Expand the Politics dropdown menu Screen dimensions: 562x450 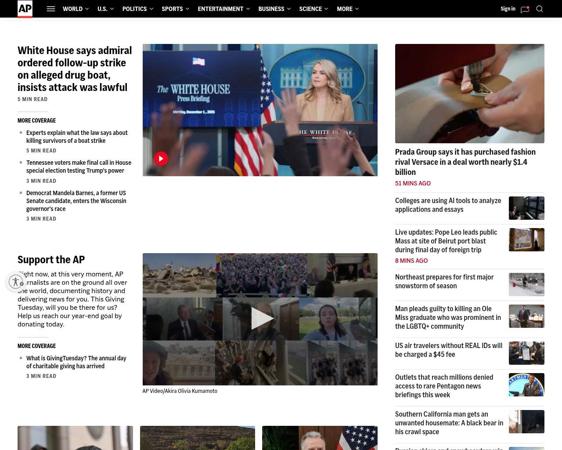[x=137, y=9]
